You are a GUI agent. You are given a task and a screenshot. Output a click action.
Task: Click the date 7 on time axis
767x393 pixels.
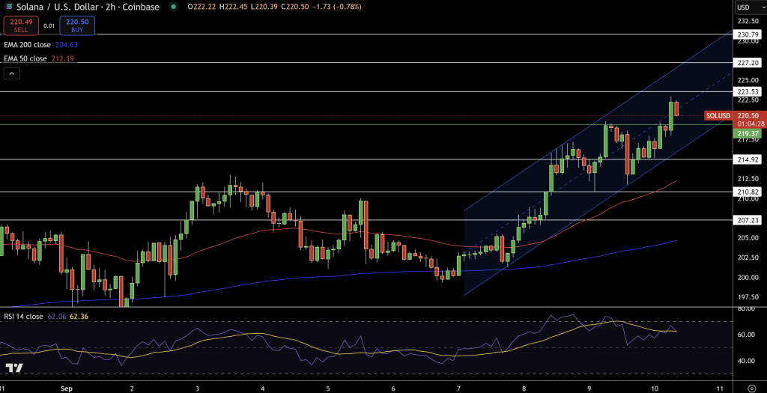point(459,388)
